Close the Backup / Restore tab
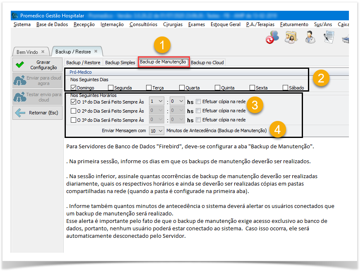The image size is (363, 273). [x=96, y=51]
